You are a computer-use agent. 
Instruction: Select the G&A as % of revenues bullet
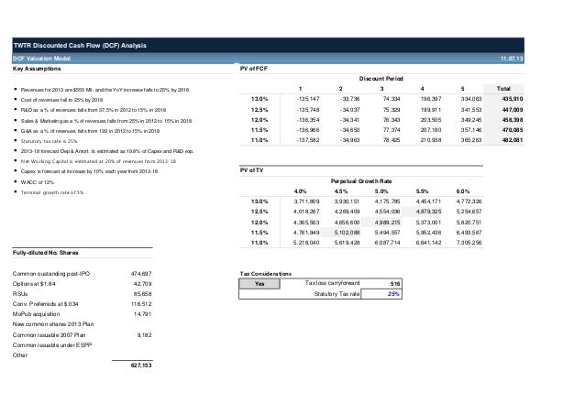[x=90, y=131]
